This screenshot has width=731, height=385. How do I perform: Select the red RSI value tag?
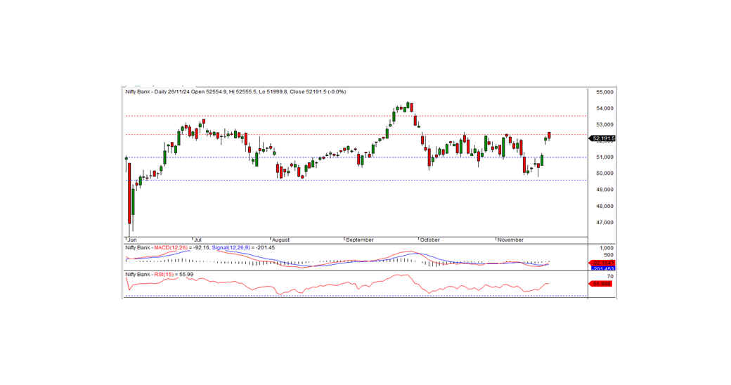(x=601, y=283)
